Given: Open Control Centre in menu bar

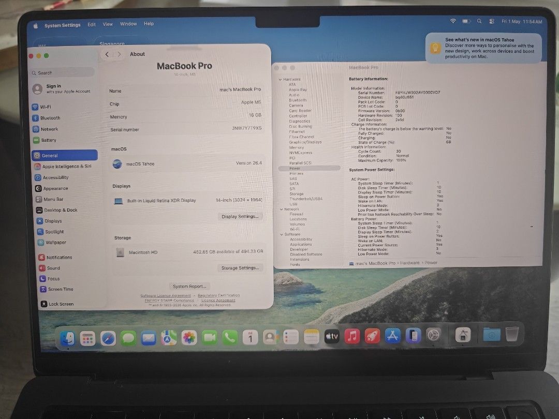Looking at the screenshot, I should [x=492, y=21].
